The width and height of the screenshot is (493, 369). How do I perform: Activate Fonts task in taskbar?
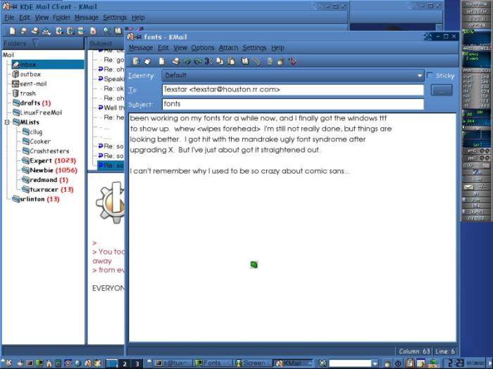(x=212, y=363)
